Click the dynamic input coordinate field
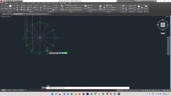Image resolution: width=171 pixels, height=96 pixels. (x=61, y=53)
